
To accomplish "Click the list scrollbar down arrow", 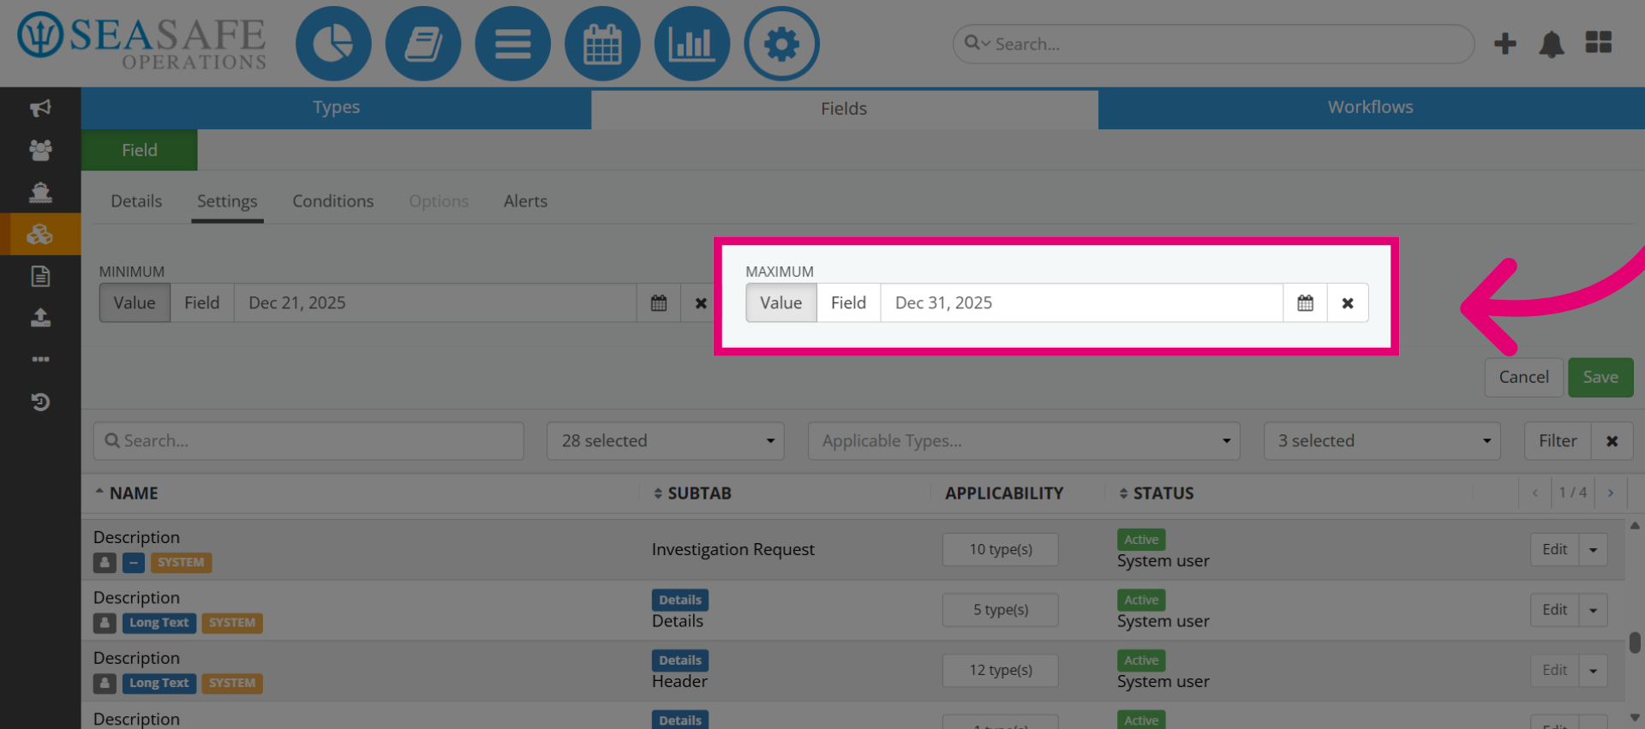I will click(x=1635, y=718).
